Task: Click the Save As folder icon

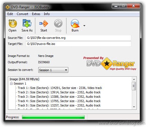Action: (x=27, y=23)
